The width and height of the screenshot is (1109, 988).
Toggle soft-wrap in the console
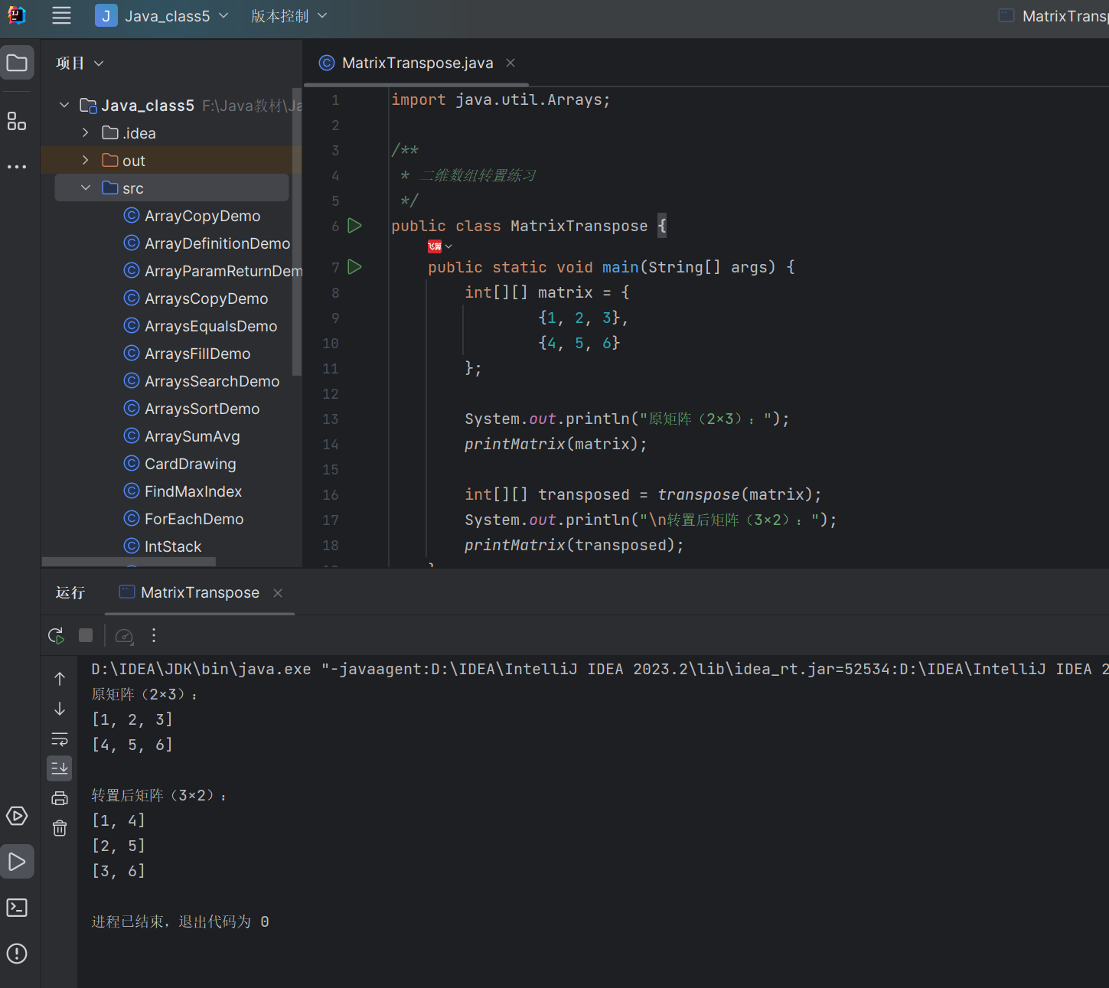point(60,739)
